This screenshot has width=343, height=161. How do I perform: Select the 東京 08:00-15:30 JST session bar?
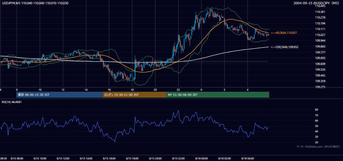point(60,95)
